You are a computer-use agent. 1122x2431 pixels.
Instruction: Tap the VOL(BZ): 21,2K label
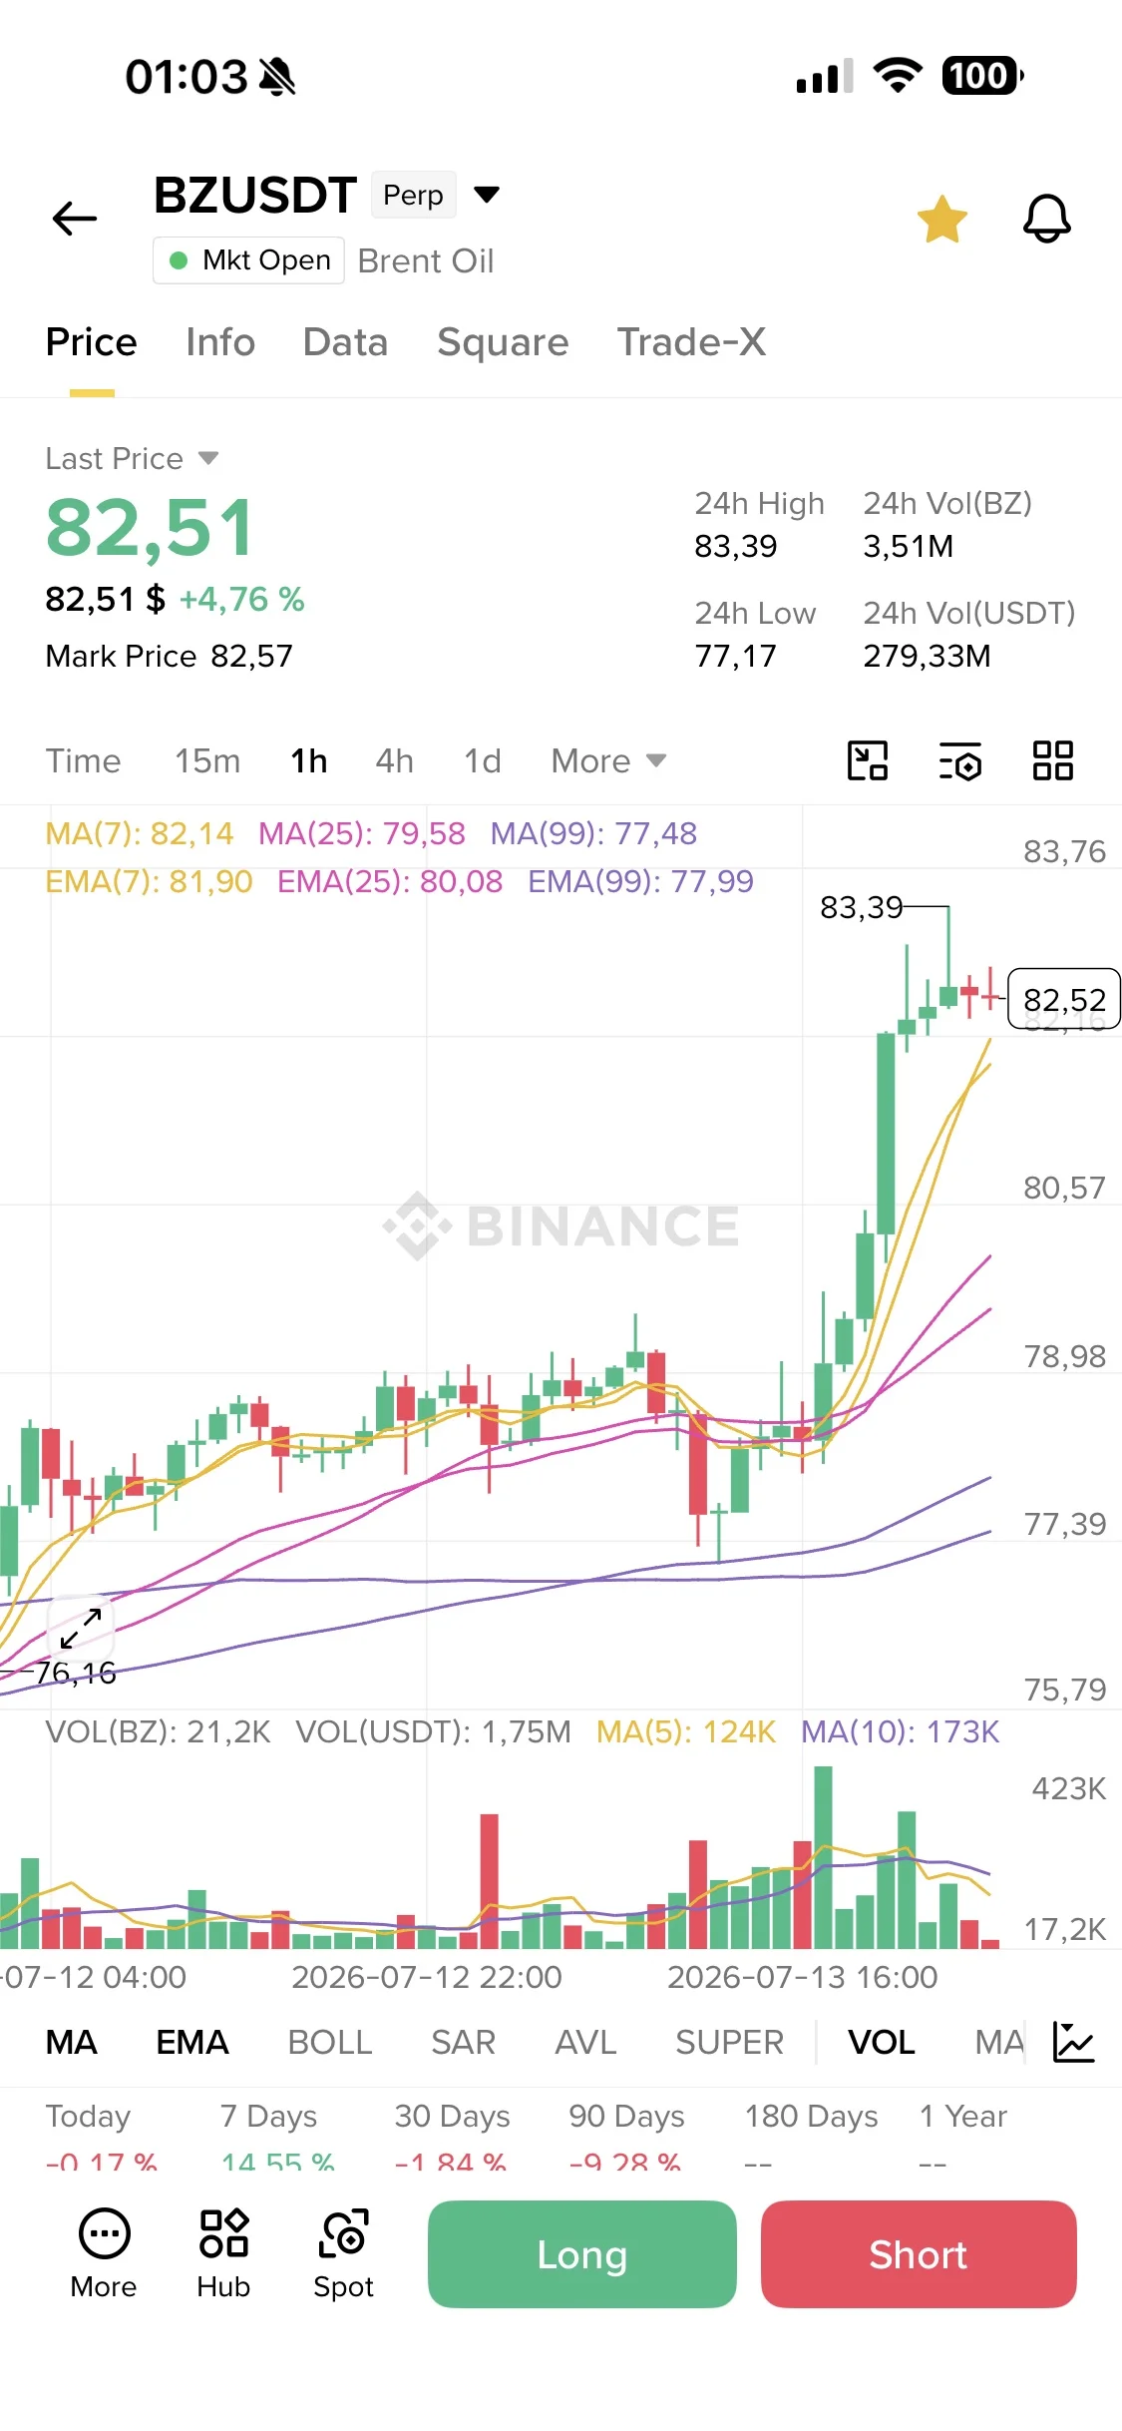(x=159, y=1731)
